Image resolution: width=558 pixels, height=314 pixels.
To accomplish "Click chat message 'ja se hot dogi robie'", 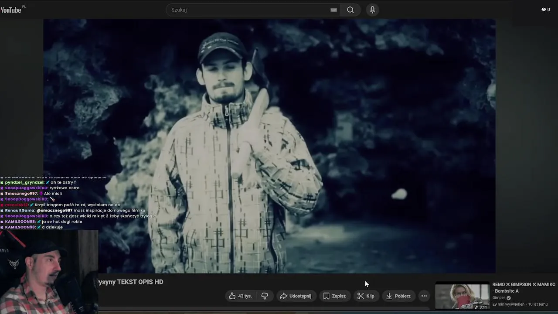I will [62, 222].
